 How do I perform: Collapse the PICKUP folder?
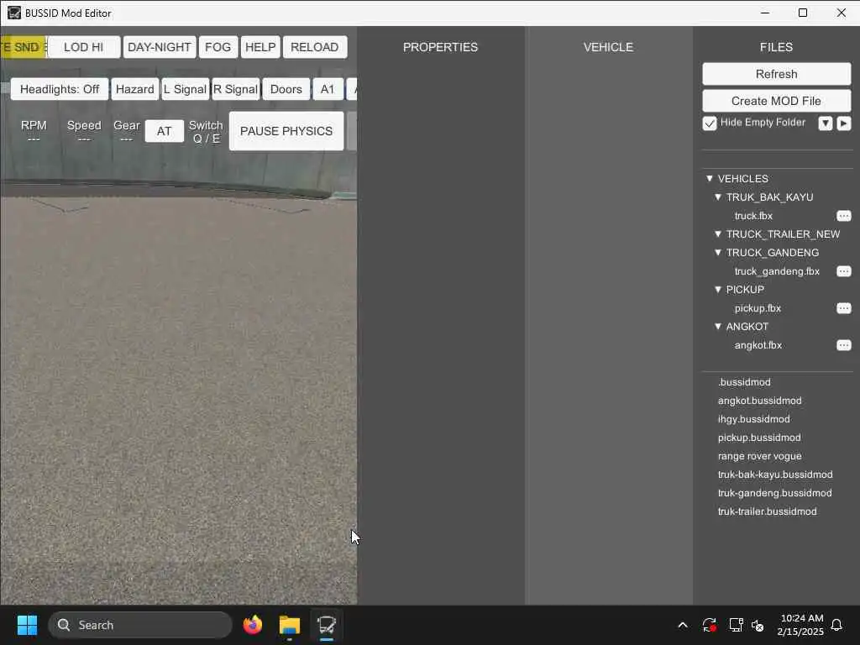718,290
